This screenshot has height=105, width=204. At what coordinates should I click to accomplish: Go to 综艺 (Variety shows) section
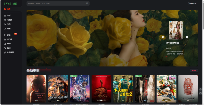8,24
